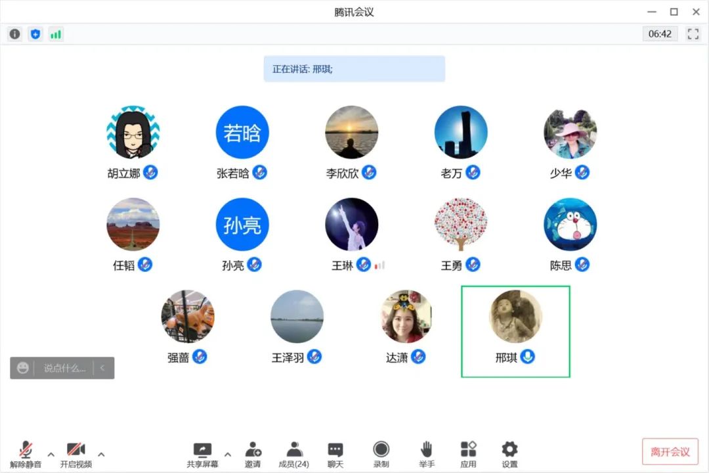Click the 离开会议 leave meeting button

670,452
